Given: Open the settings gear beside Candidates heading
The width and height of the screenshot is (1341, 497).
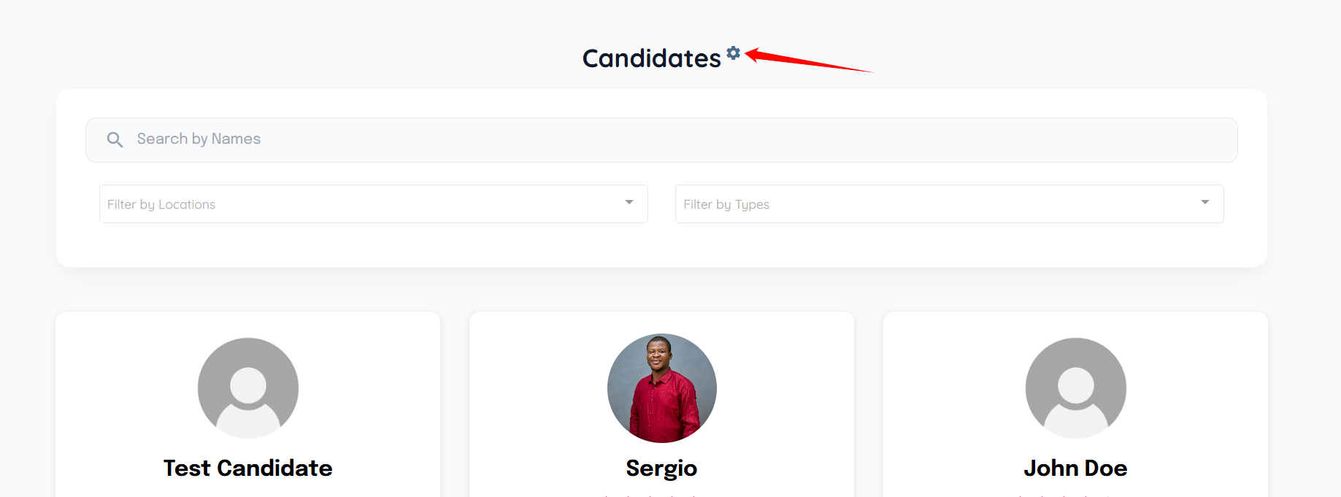Looking at the screenshot, I should pyautogui.click(x=734, y=53).
